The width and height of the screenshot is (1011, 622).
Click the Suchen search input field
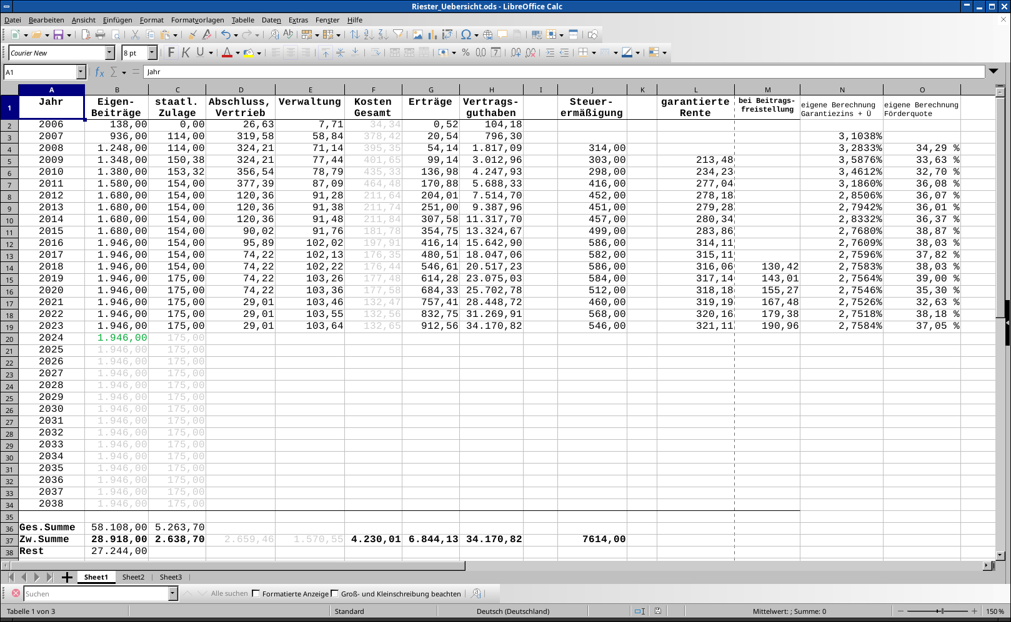[x=96, y=594]
